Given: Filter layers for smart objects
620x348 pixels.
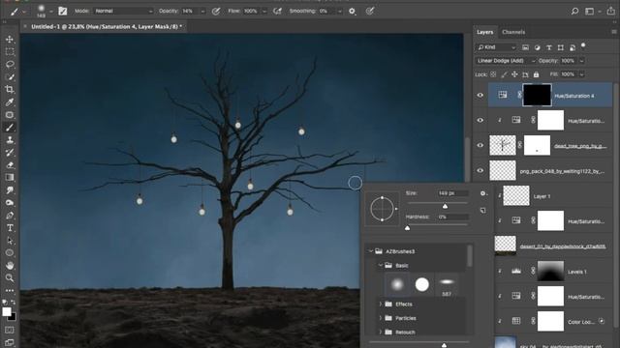Looking at the screenshot, I should pos(573,47).
